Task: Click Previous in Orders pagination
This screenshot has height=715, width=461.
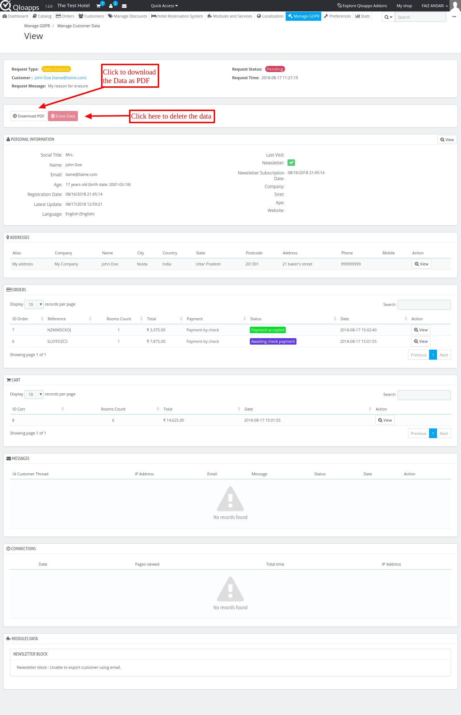Action: [x=418, y=355]
